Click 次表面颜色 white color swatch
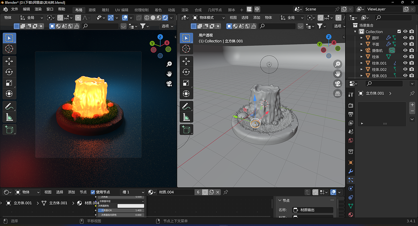 [x=131, y=206]
